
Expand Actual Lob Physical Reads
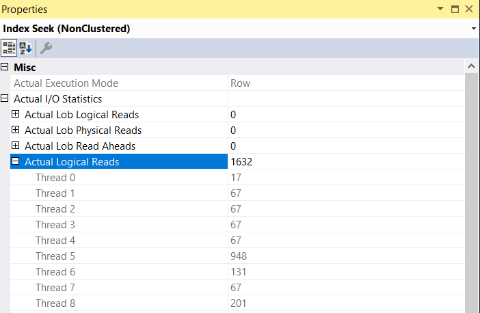[x=16, y=131]
